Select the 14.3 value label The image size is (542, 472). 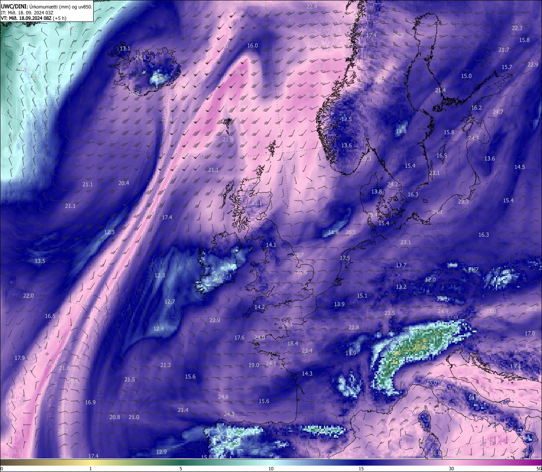pyautogui.click(x=307, y=374)
